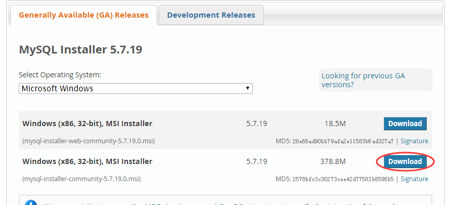Viewport: 460px width, 205px height.
Task: Switch to Generally Available (GA) Releases tab
Action: point(84,15)
